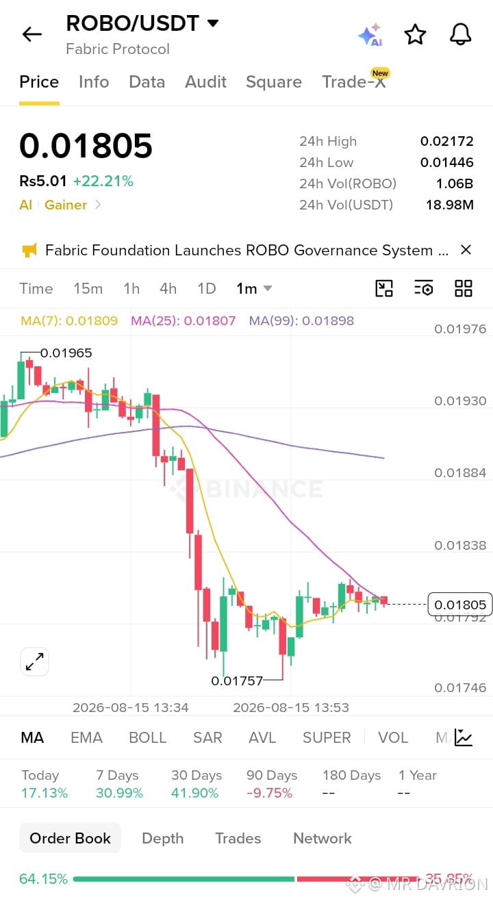The width and height of the screenshot is (493, 901).
Task: Select the Time chart interval
Action: (36, 289)
